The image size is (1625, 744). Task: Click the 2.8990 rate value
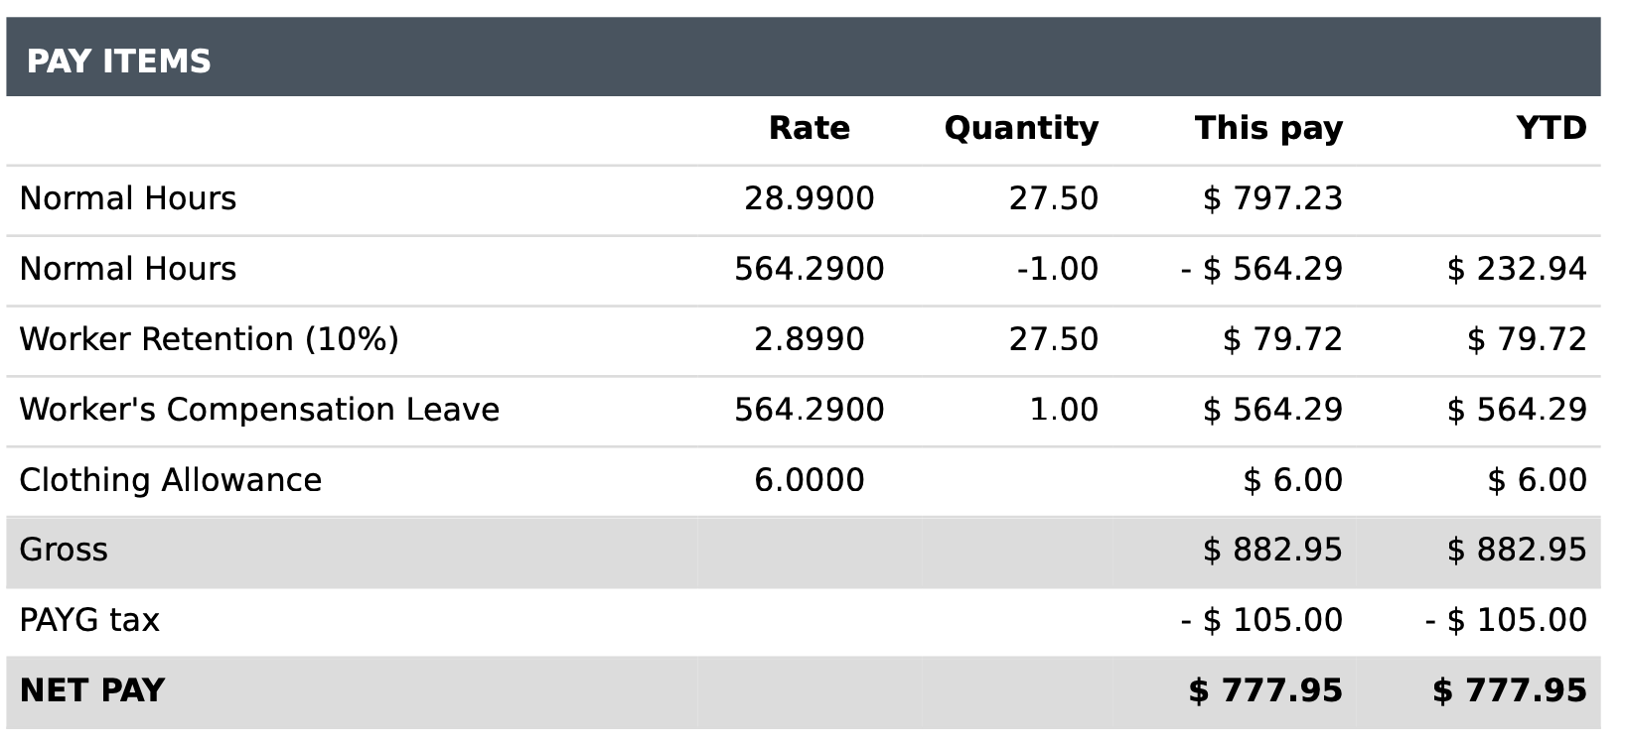click(x=809, y=339)
